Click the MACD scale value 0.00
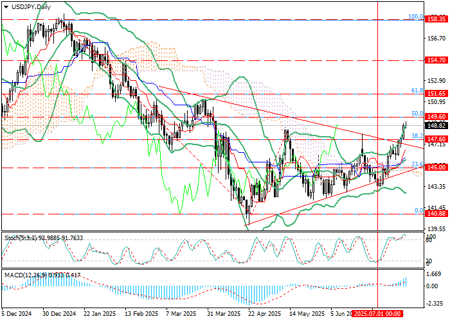450x321 pixels. coord(433,286)
